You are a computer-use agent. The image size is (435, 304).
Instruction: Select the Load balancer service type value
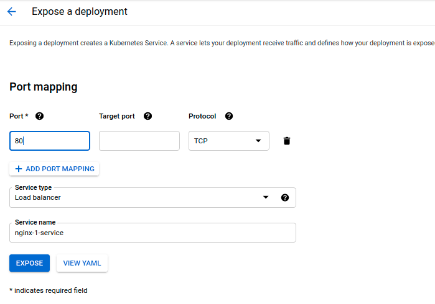pos(38,197)
